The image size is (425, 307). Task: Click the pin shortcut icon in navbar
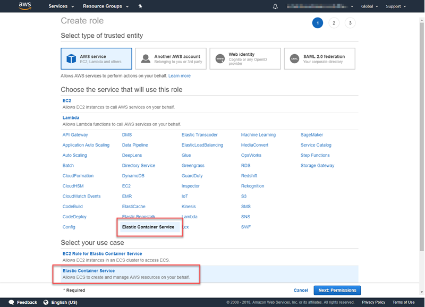point(140,6)
